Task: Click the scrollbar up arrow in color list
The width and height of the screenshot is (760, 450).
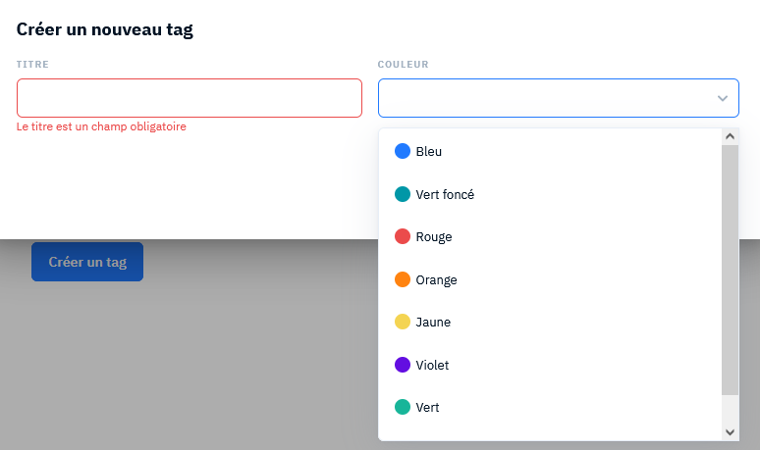Action: pos(730,136)
